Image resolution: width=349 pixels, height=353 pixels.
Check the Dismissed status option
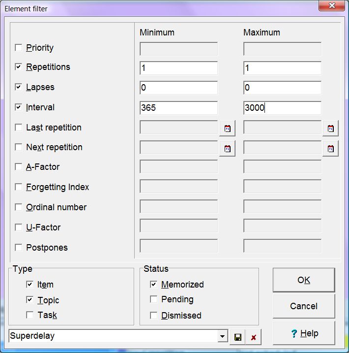coord(154,316)
